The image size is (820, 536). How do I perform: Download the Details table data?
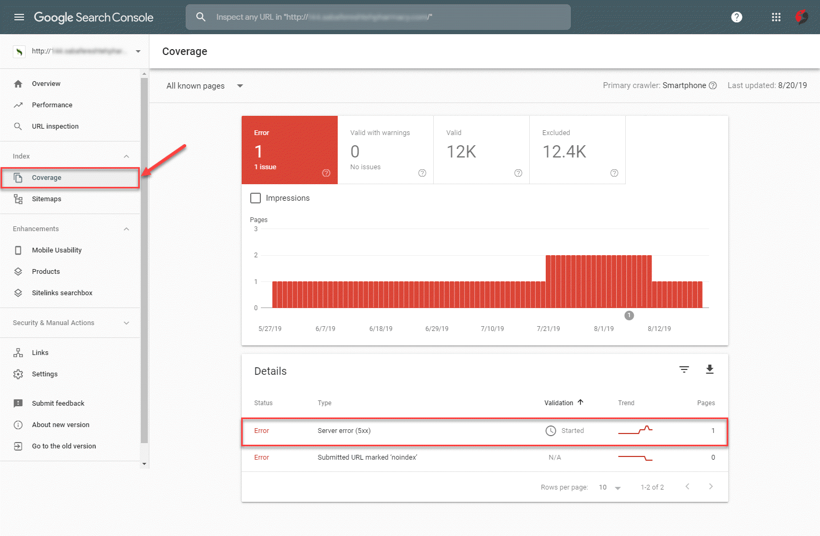(710, 369)
